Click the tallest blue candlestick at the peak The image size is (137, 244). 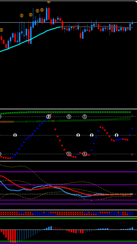tap(47, 14)
